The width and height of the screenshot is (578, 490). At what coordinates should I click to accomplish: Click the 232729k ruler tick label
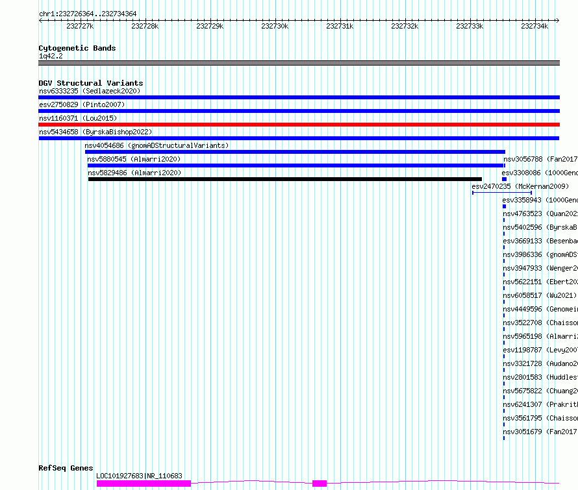(210, 26)
